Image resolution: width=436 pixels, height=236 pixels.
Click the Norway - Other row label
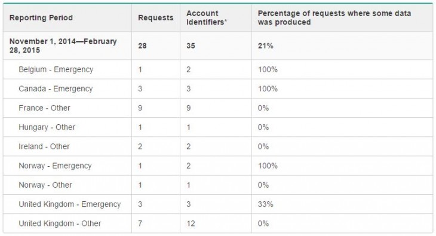coord(45,185)
